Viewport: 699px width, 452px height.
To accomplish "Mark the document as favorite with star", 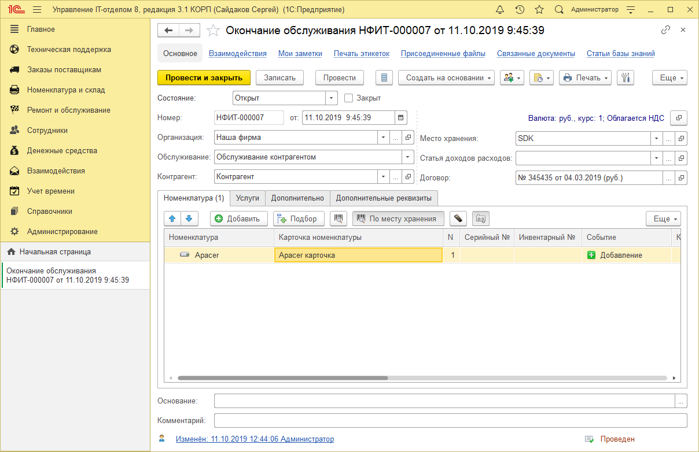I will pyautogui.click(x=213, y=29).
